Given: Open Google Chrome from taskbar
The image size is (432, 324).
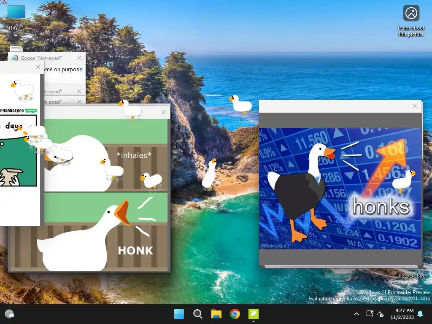Looking at the screenshot, I should (235, 314).
